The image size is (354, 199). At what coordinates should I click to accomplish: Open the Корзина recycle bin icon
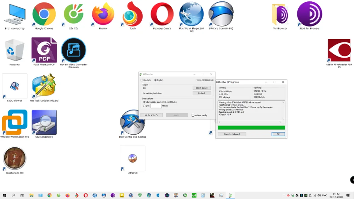15,52
